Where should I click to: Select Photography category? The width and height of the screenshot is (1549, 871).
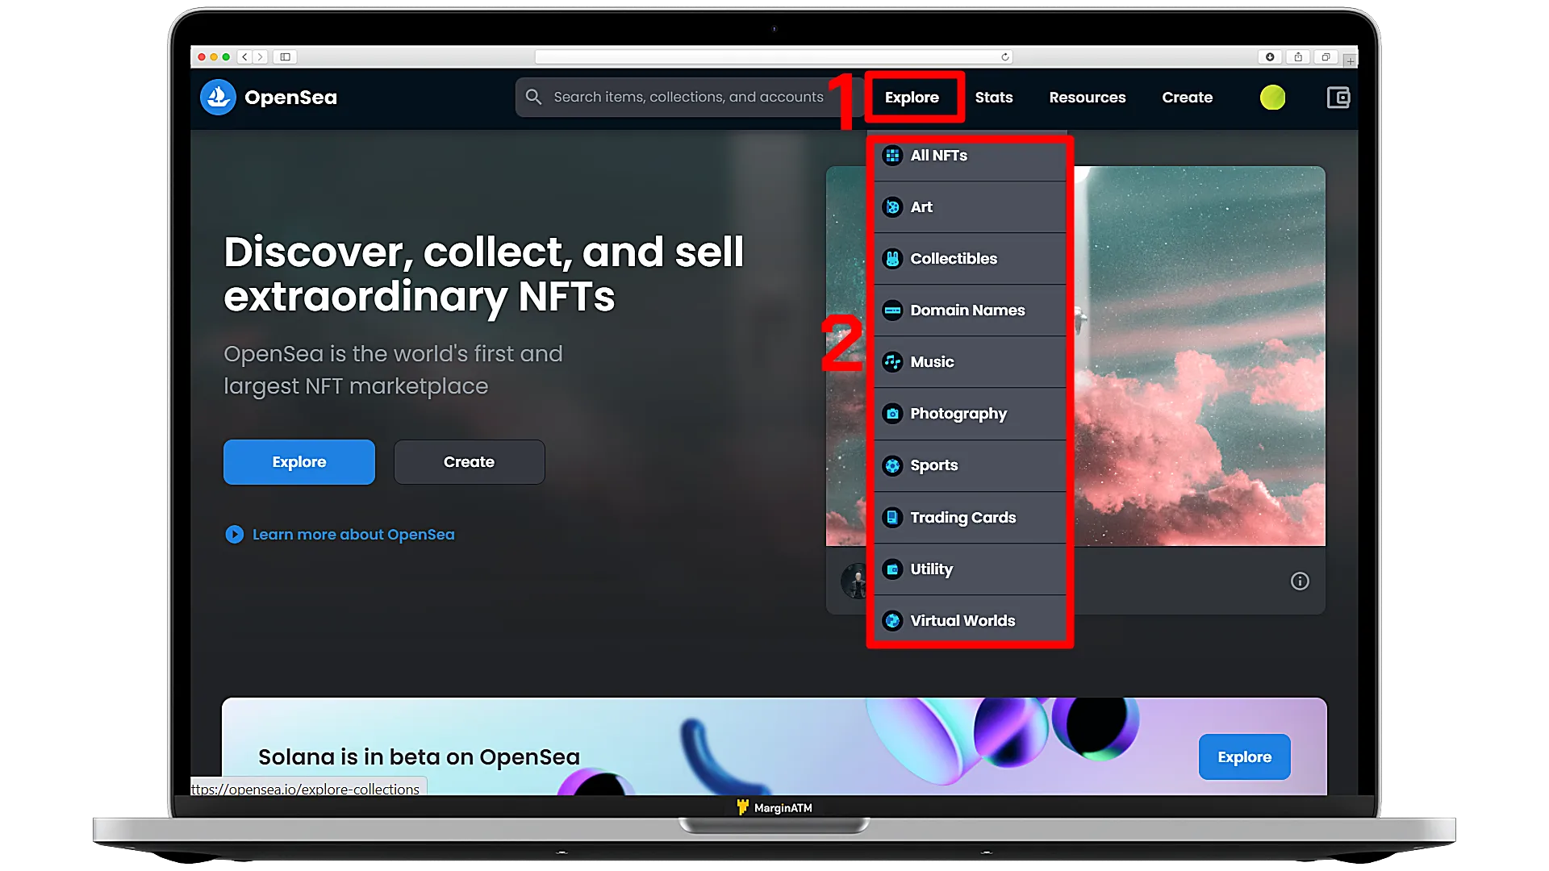point(971,414)
